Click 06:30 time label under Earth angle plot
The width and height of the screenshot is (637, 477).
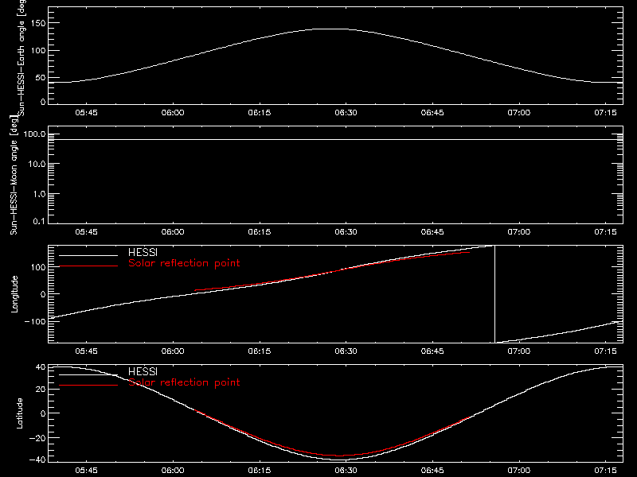pos(346,112)
